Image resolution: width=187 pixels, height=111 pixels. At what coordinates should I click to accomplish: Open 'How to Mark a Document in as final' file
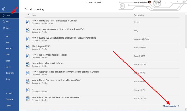click(102, 82)
